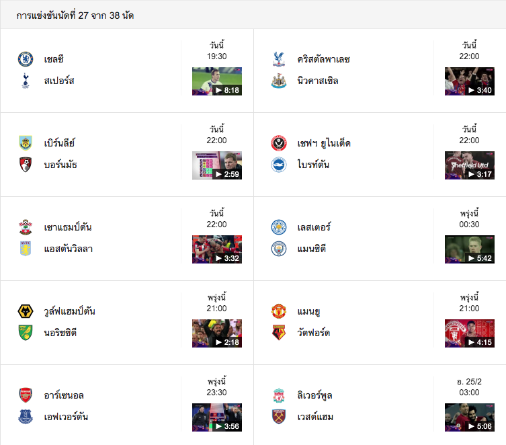Image resolution: width=506 pixels, height=445 pixels.
Task: Click the Newcastle United club badge
Action: [278, 81]
